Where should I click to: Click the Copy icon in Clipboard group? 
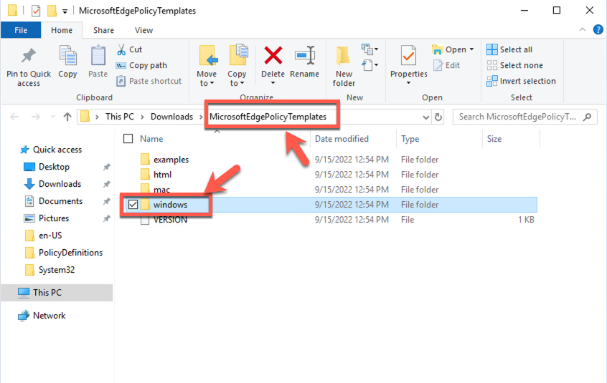tap(67, 57)
